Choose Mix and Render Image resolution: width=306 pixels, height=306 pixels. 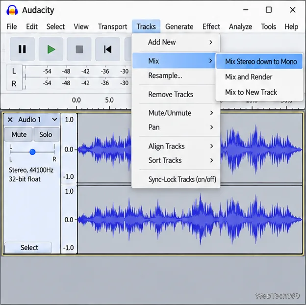click(x=259, y=77)
